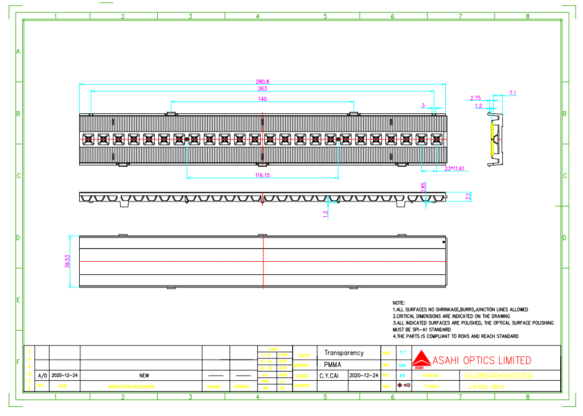Select the part number ASL280D40H24LED30G
Screen dimensions: 583x416
tap(498, 376)
